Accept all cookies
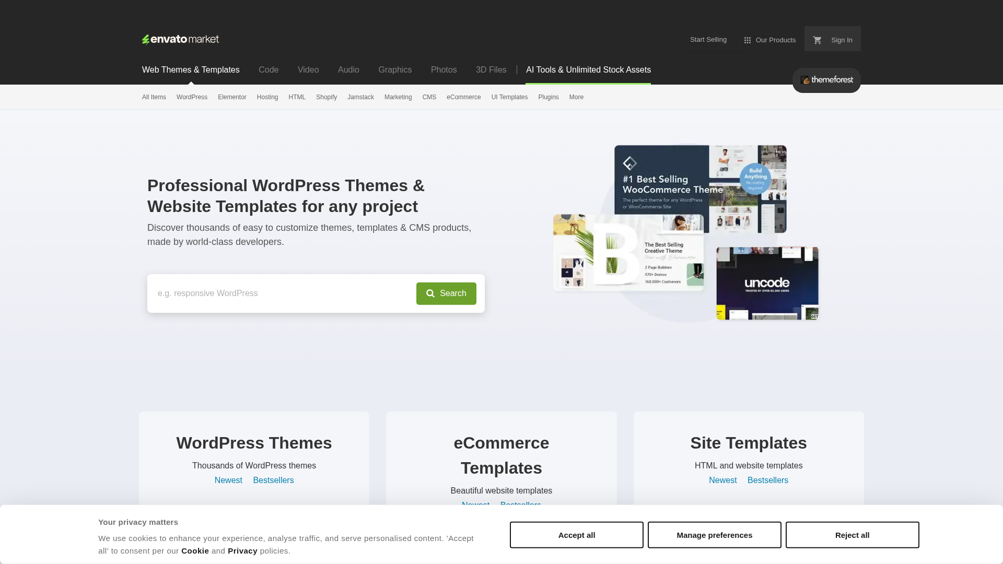Viewport: 1003px width, 564px height. [577, 535]
